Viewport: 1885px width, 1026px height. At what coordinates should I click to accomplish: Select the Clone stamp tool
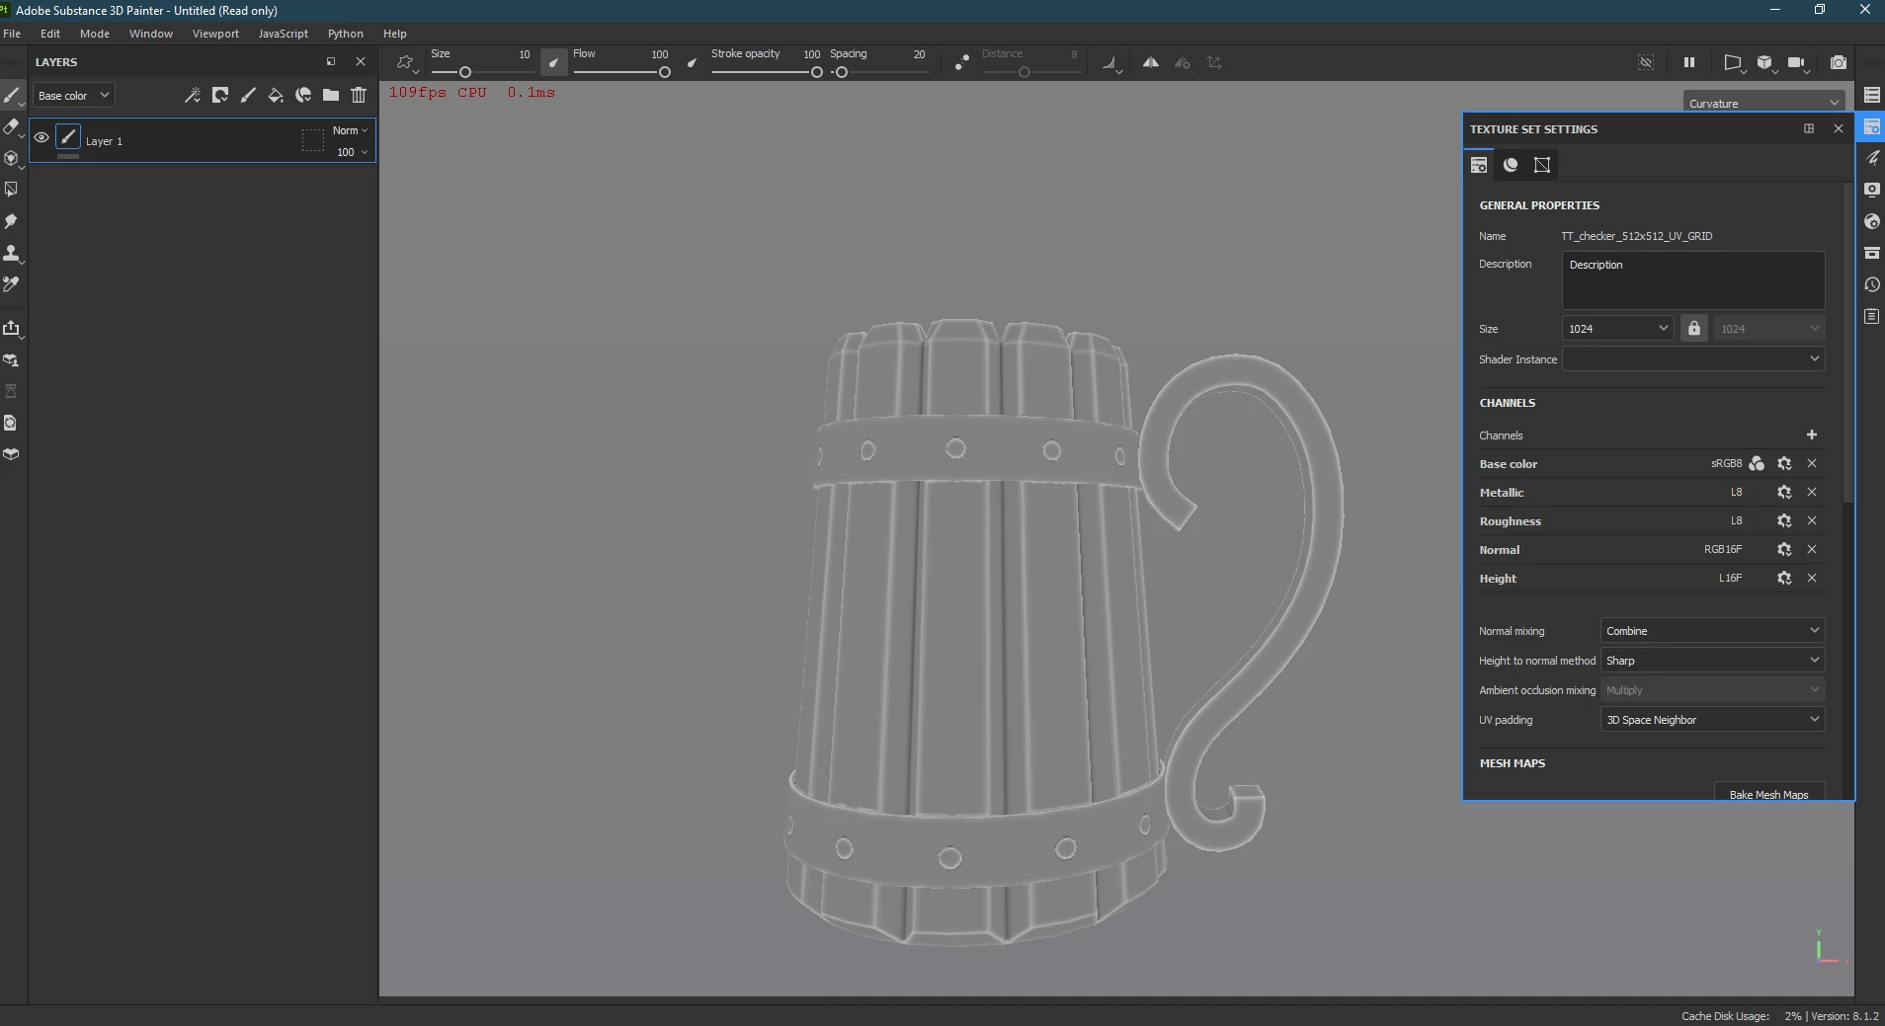pyautogui.click(x=12, y=254)
